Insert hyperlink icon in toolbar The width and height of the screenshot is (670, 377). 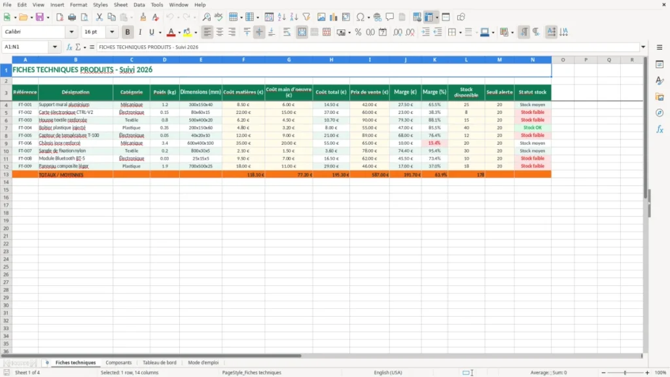pos(378,17)
